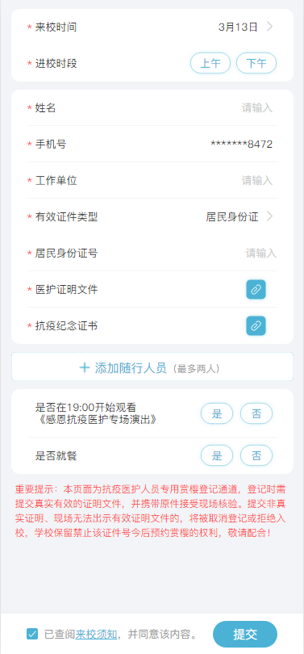Click the 抗疫纪念证书 attachment icon

coord(256,325)
